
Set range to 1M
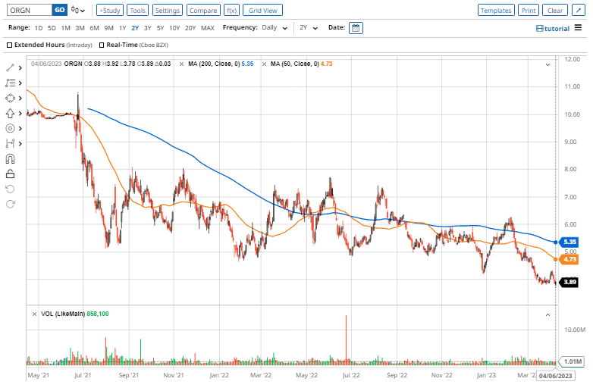[66, 28]
